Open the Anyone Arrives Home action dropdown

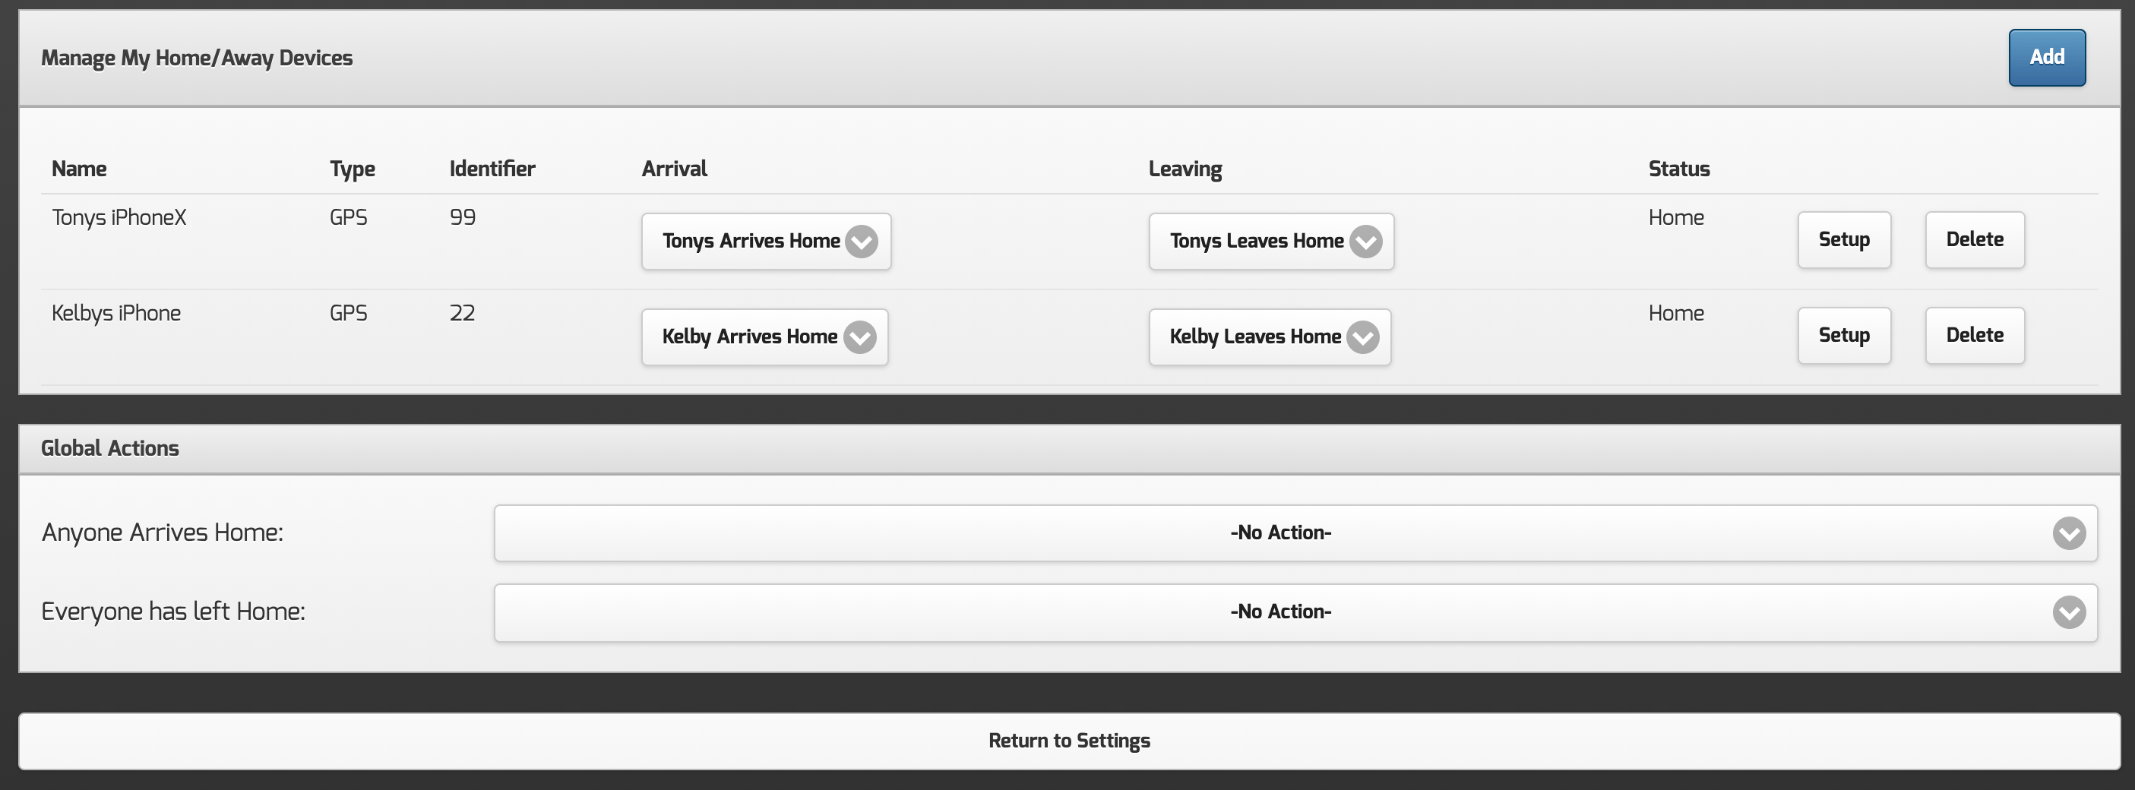[1280, 533]
